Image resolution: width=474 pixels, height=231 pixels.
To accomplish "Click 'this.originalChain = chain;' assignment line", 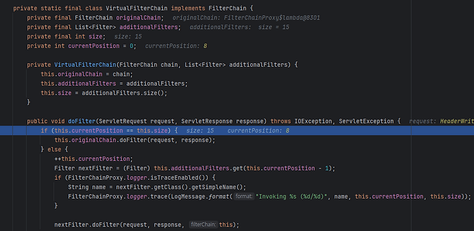I will pyautogui.click(x=87, y=74).
